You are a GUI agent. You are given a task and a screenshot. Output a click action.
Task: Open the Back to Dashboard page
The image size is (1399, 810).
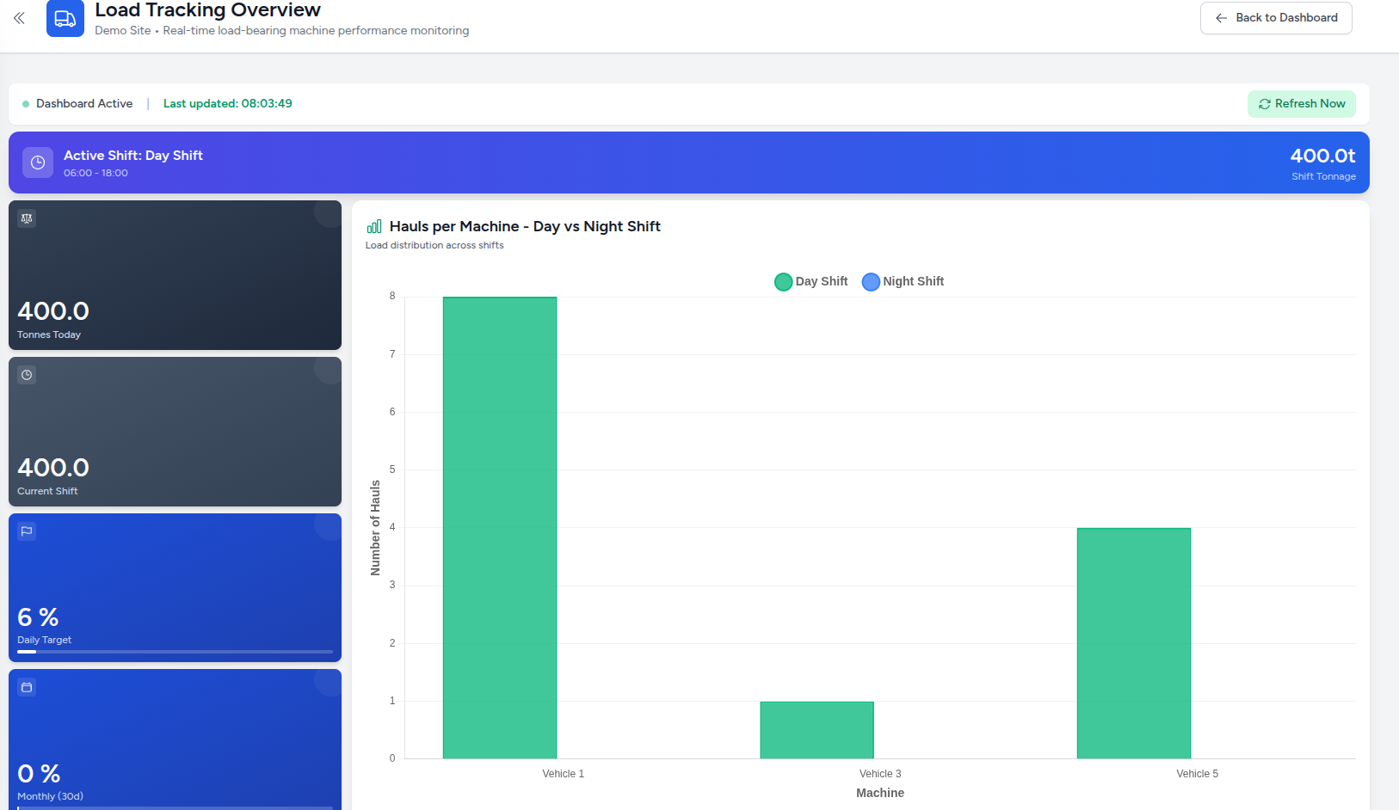coord(1276,17)
